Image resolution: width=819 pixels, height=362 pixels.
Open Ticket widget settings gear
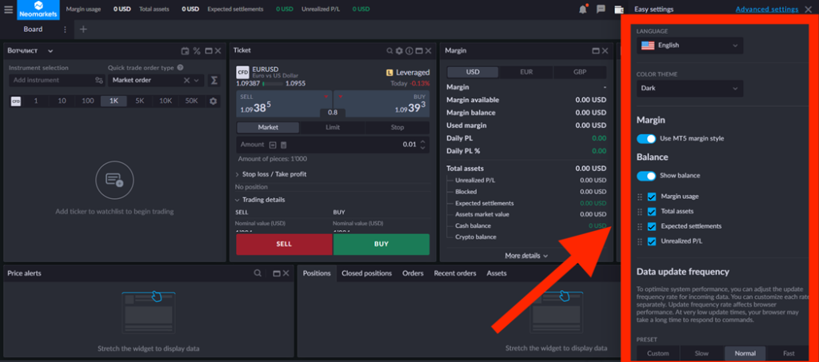pyautogui.click(x=399, y=51)
